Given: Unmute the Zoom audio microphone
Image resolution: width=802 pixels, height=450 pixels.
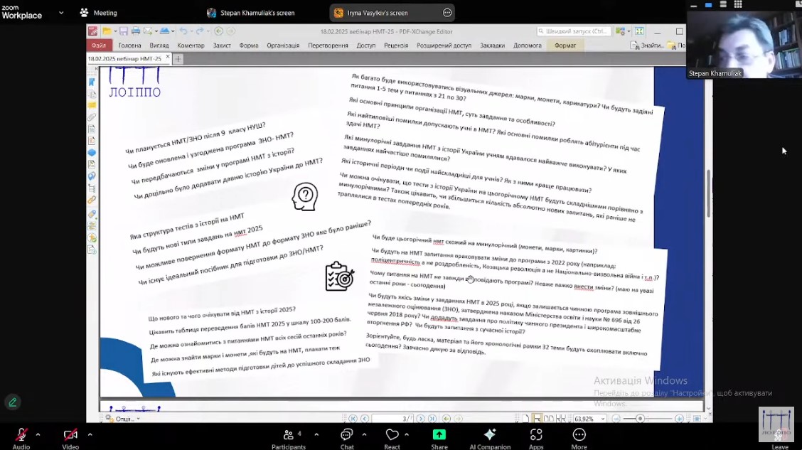Looking at the screenshot, I should click(x=21, y=435).
